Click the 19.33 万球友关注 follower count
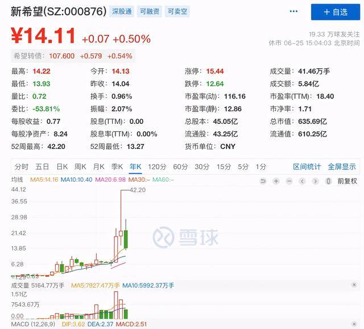 click(334, 34)
